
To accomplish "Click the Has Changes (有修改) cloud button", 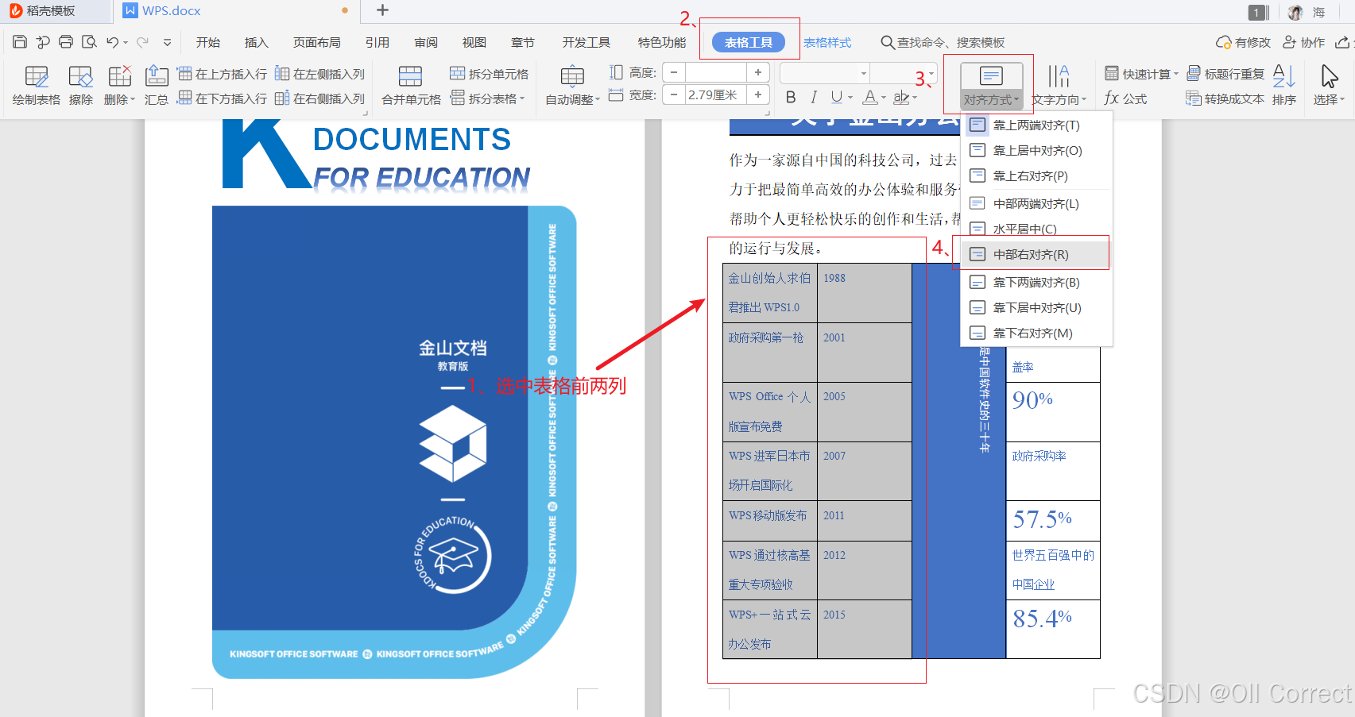I will (x=1244, y=42).
